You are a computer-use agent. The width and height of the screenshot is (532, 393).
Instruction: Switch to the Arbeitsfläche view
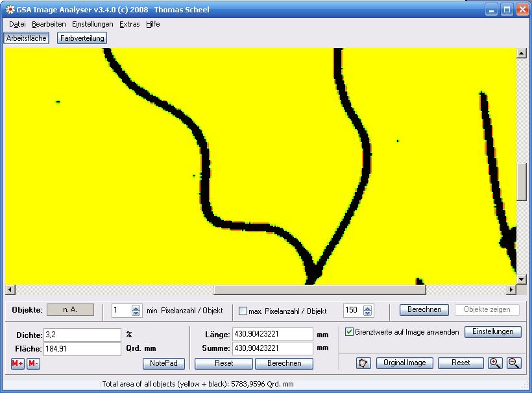[x=27, y=38]
